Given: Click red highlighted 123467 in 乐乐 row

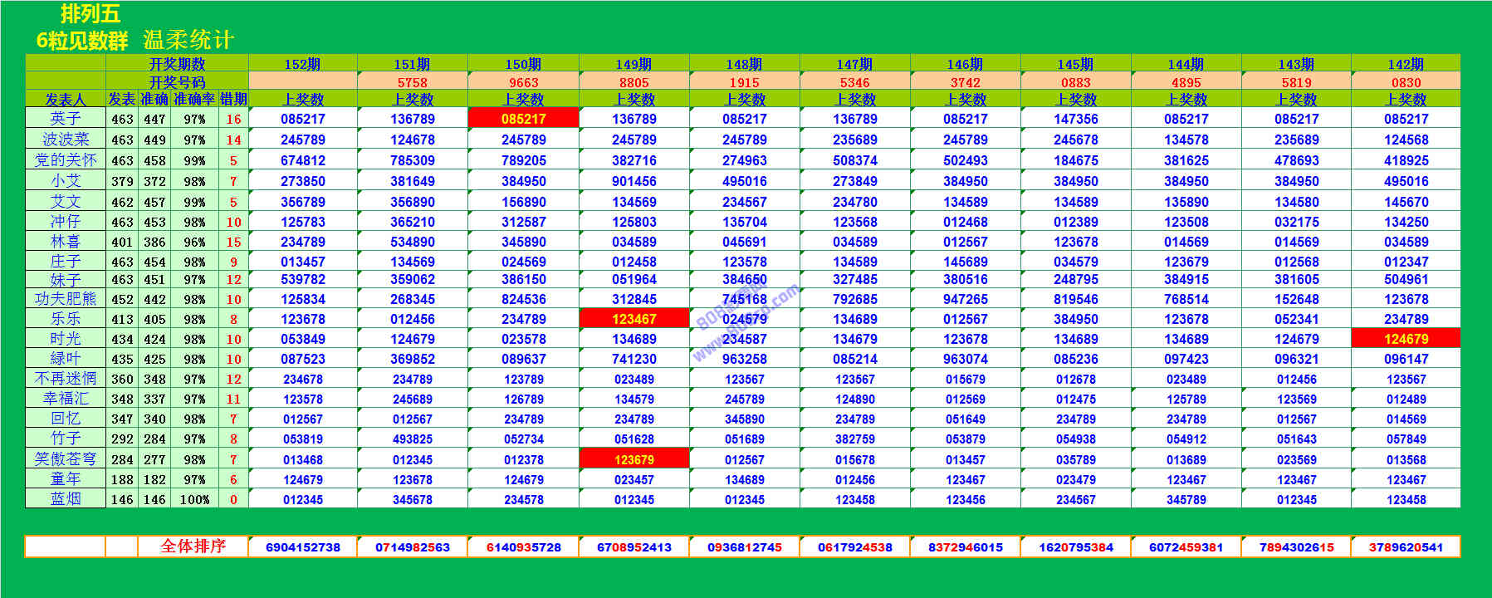Looking at the screenshot, I should pos(633,319).
